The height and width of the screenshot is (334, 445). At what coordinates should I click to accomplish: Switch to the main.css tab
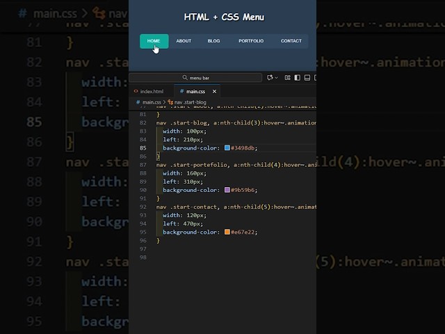point(197,91)
